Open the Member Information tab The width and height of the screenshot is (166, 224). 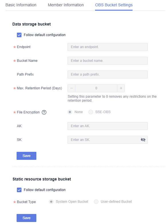(x=66, y=5)
